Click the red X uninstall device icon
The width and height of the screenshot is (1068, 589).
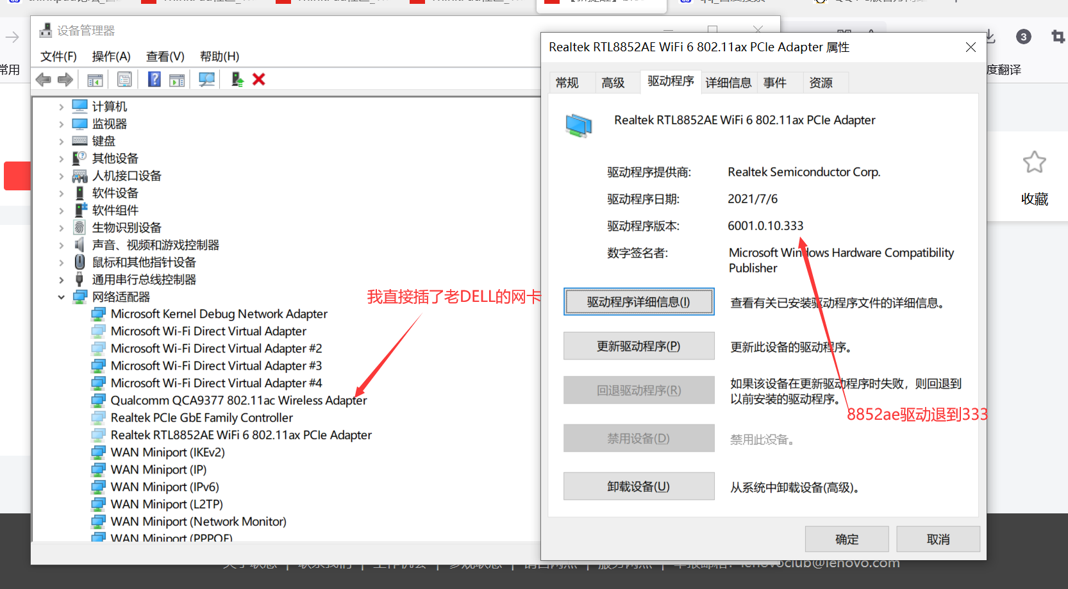click(x=259, y=79)
